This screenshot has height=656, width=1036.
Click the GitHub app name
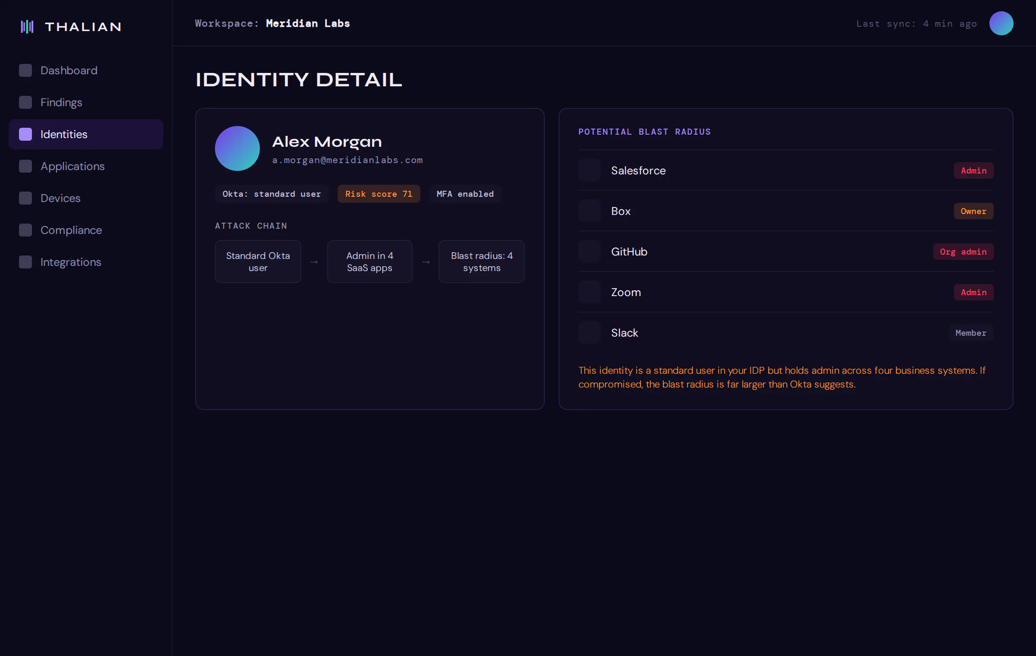(x=629, y=252)
